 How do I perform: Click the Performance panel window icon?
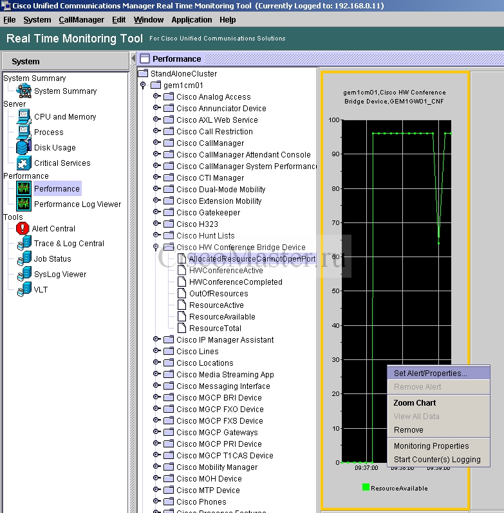point(144,59)
